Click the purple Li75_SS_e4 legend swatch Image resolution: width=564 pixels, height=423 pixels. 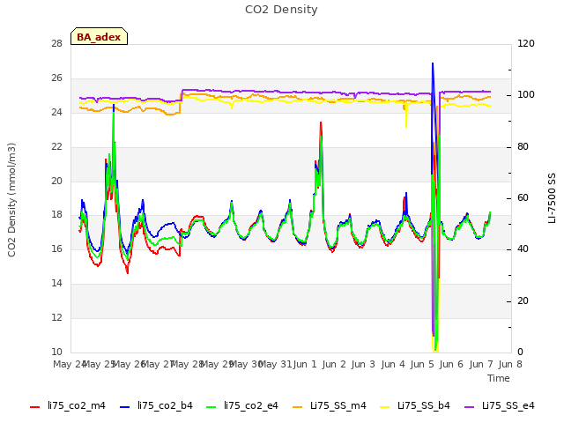pos(470,407)
